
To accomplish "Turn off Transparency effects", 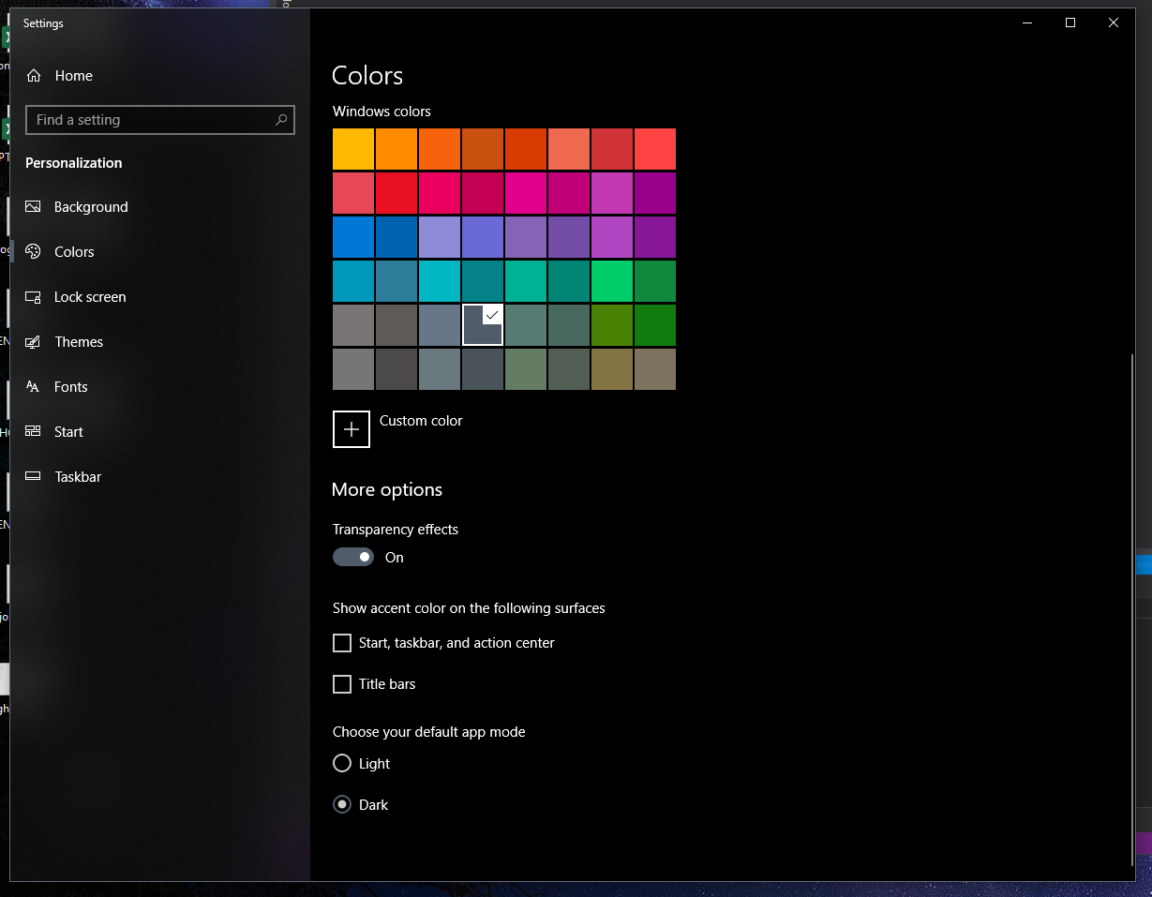I will [x=353, y=556].
